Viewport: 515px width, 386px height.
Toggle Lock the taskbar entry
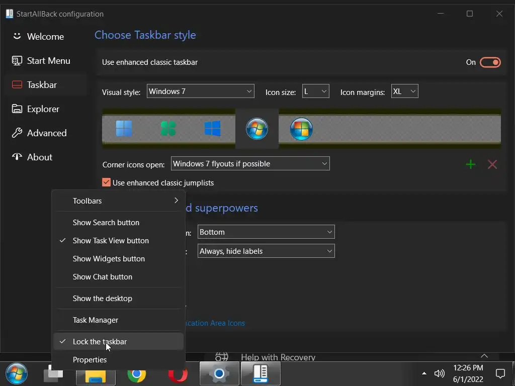[119, 342]
